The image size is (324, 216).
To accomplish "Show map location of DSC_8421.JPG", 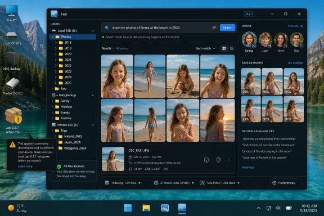I will 218,160.
